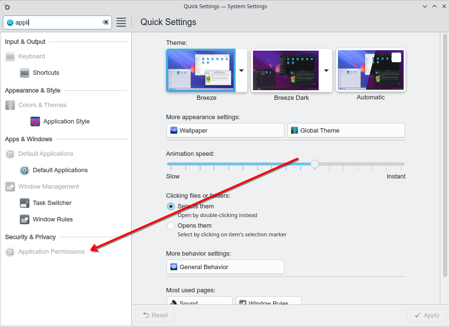449x327 pixels.
Task: Click the Window Rules icon in sidebar
Action: tap(25, 219)
